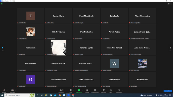Click the taskbar search box
The image size is (173, 97).
tap(20, 95)
